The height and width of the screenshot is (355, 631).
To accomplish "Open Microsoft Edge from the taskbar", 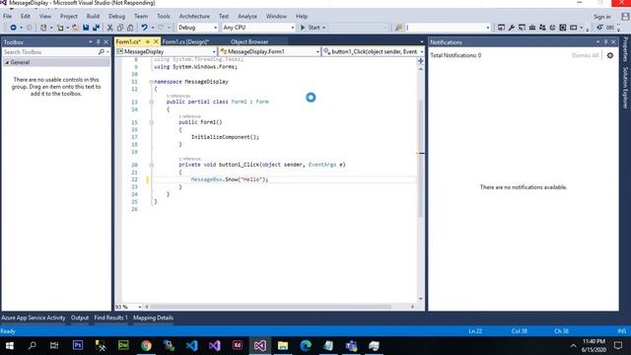I will click(x=306, y=345).
